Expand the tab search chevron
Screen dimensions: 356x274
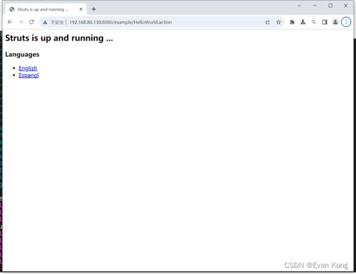(x=300, y=5)
